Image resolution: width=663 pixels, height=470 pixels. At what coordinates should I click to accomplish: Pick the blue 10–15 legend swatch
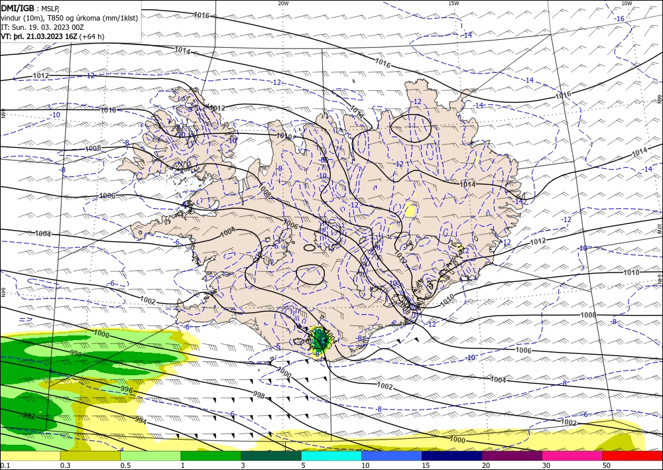(392, 456)
